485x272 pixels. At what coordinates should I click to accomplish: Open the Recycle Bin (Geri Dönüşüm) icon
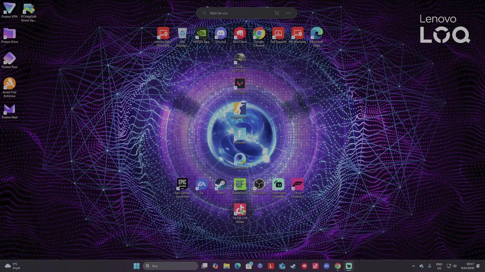point(182,37)
